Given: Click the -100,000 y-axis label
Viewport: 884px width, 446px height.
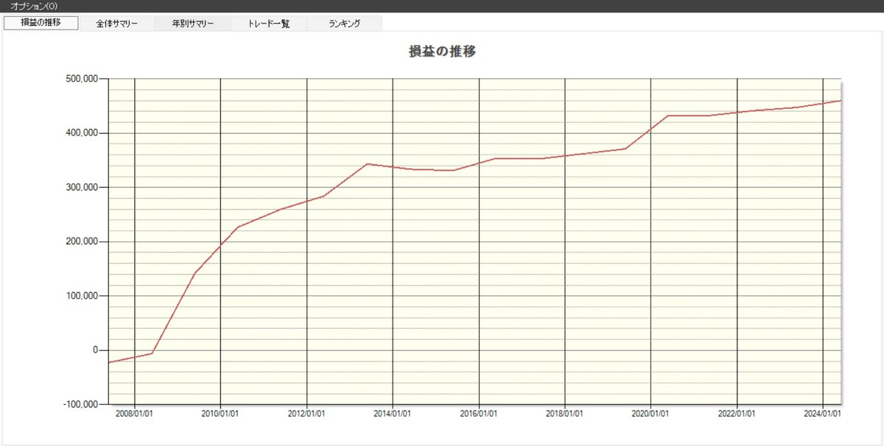Looking at the screenshot, I should point(81,405).
